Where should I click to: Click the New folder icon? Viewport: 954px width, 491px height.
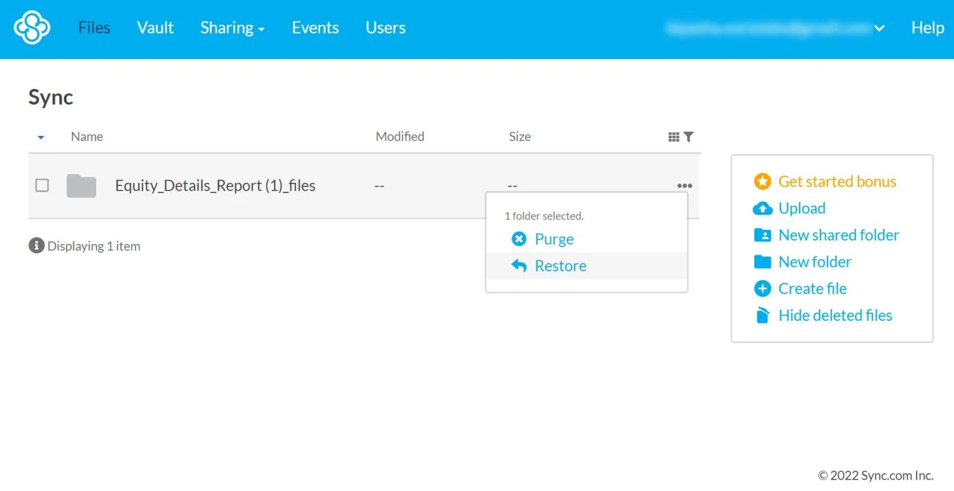tap(762, 261)
